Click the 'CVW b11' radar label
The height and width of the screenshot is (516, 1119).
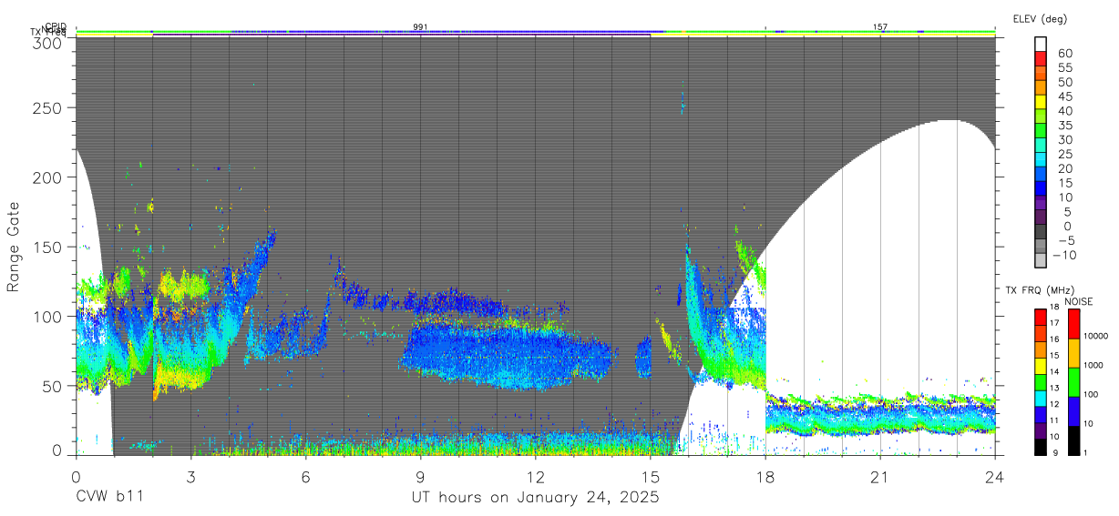click(109, 498)
